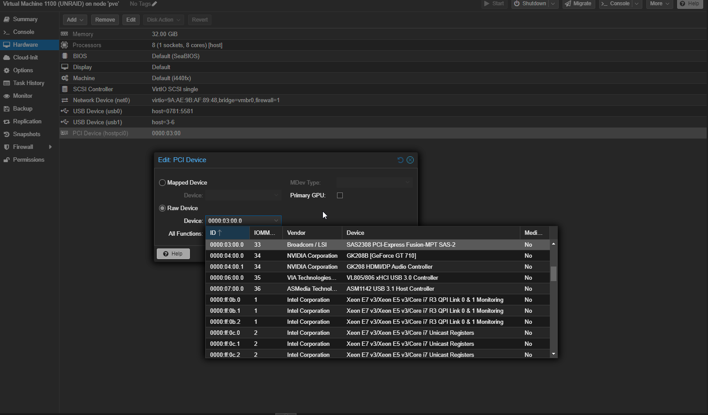The image size is (708, 415).
Task: Click the device list scrollbar thumb
Action: [x=553, y=274]
